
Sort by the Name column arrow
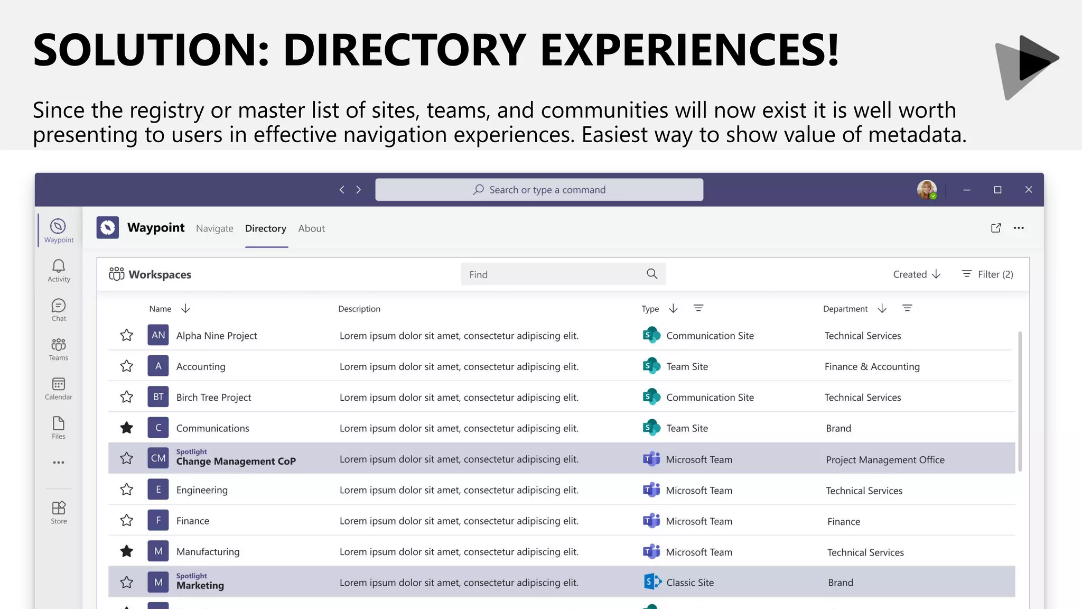coord(185,308)
